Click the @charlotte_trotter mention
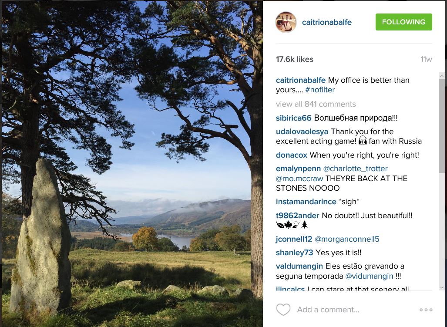Image resolution: width=447 pixels, height=327 pixels. tap(355, 169)
